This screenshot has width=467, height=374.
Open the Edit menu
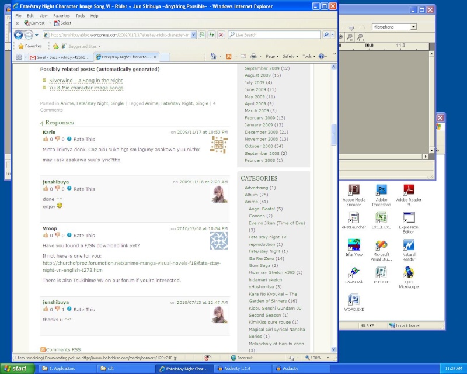point(30,16)
